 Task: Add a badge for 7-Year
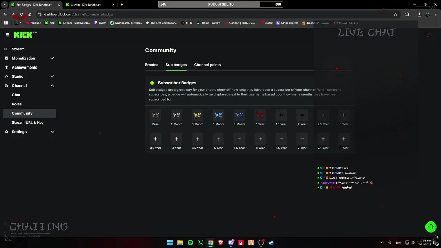[x=302, y=139]
